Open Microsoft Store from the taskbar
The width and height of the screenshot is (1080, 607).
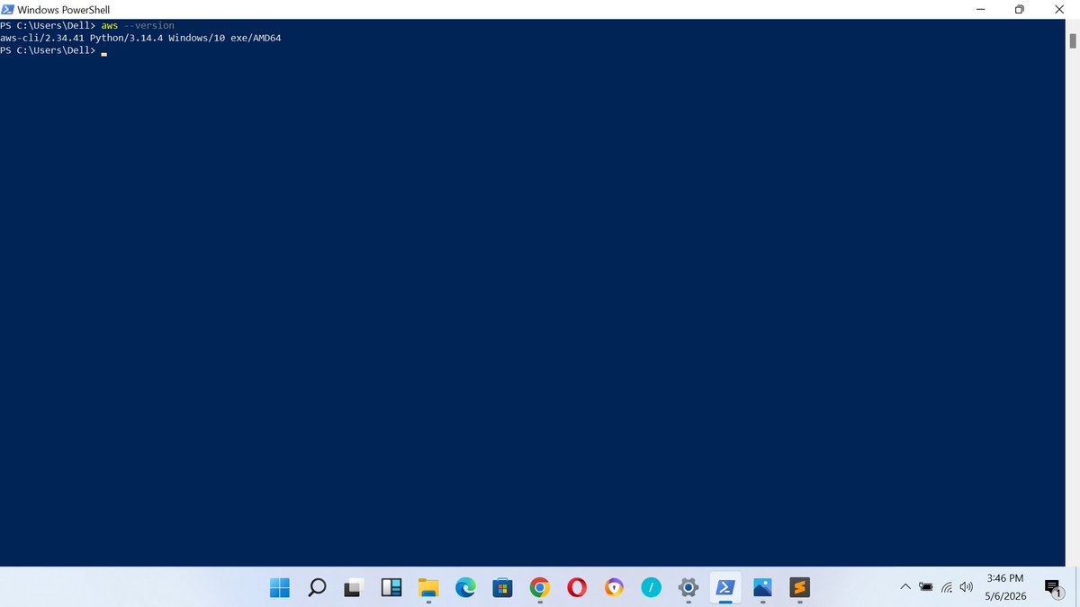pos(502,587)
